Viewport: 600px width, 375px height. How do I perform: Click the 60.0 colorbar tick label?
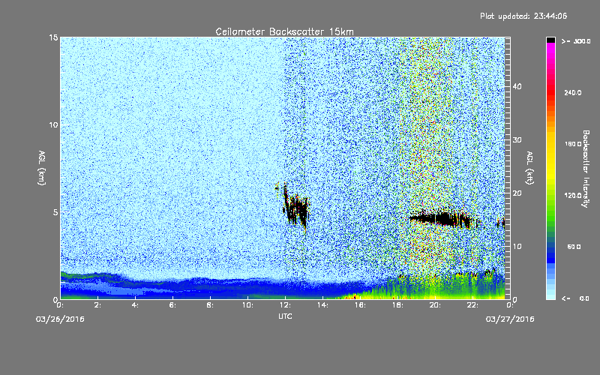574,247
